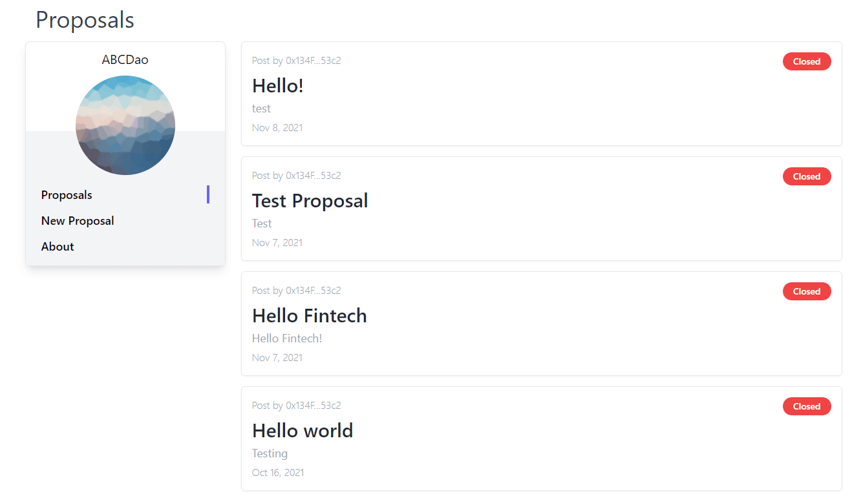Click the "Hello Fintech!" description text
Viewport: 863px width, 498px height.
[x=287, y=338]
